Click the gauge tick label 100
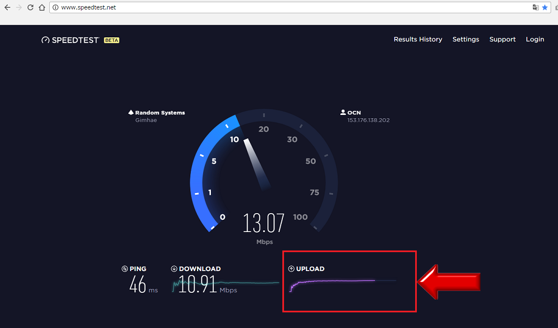Screen dimensions: 558x328 (x=300, y=217)
